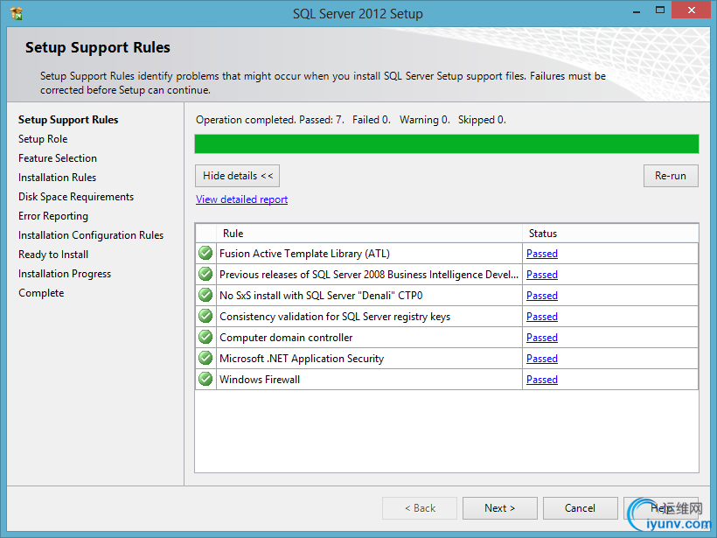Select Error Reporting step in sidebar
Viewport: 717px width, 538px height.
[x=53, y=216]
